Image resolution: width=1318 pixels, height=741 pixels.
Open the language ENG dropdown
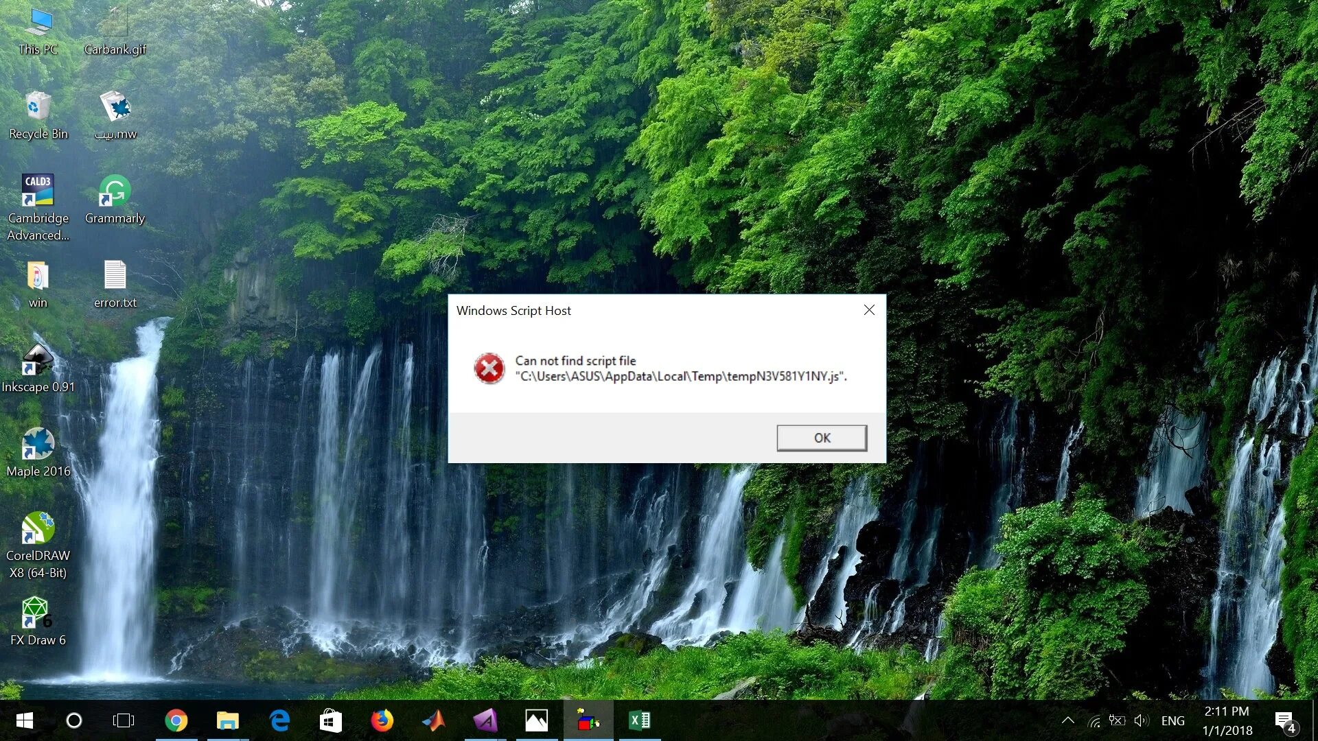[x=1173, y=720]
